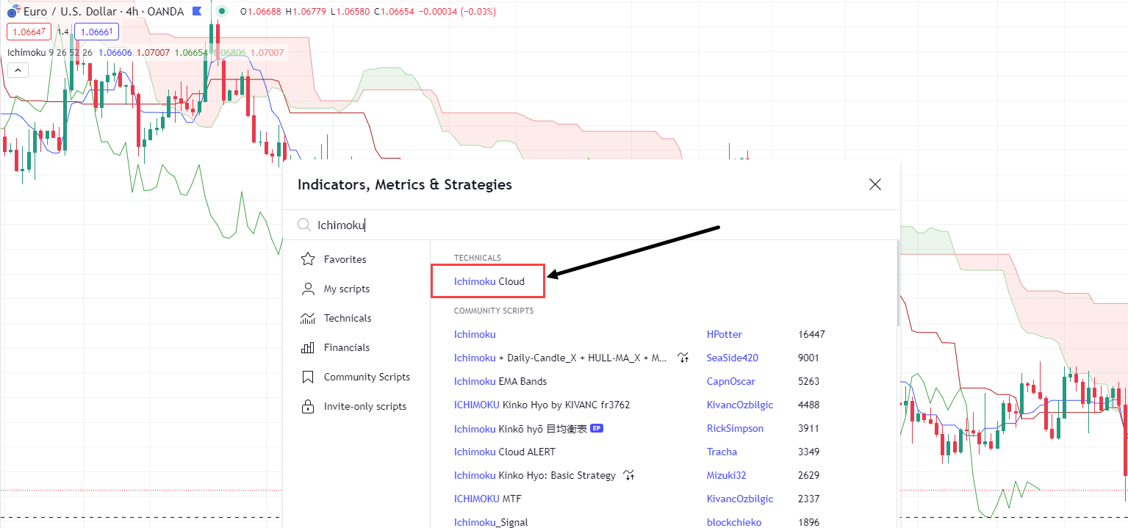Click the 9001 likes count
The width and height of the screenshot is (1128, 528).
coord(808,358)
